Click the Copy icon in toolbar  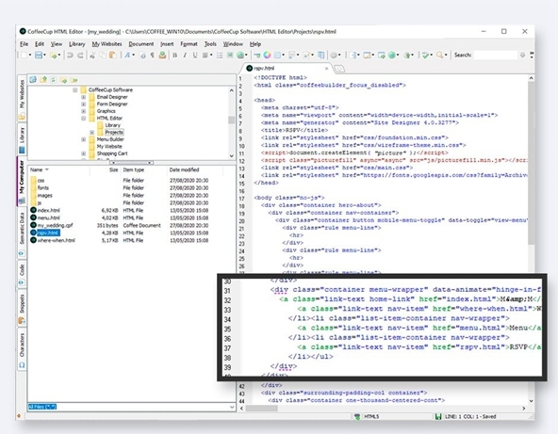(x=103, y=56)
